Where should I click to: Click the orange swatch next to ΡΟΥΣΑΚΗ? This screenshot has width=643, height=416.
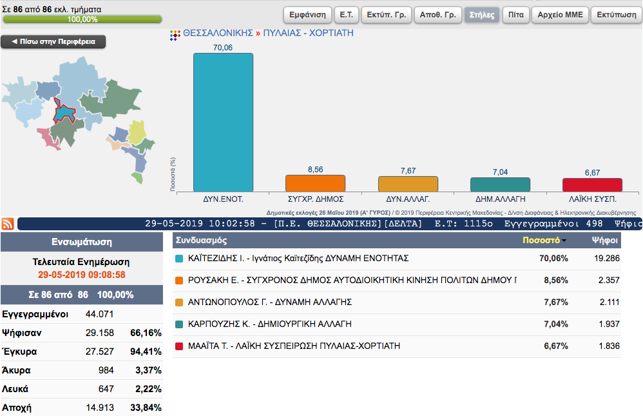[x=179, y=281]
